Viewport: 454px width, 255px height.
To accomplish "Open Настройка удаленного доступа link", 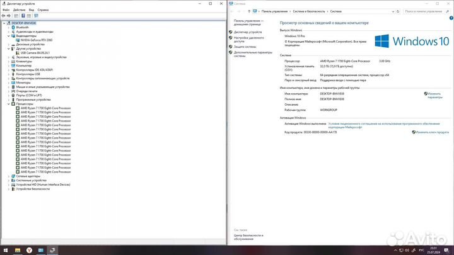I will tap(248, 40).
